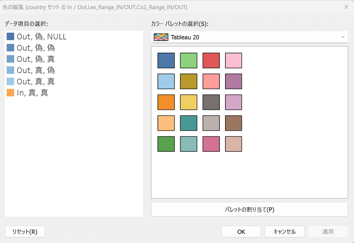The width and height of the screenshot is (354, 243).
Task: Pick the brown palette swatch
Action: (234, 123)
